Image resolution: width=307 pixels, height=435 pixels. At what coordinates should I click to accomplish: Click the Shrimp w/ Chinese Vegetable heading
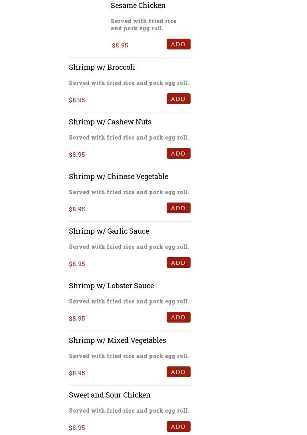pyautogui.click(x=118, y=176)
